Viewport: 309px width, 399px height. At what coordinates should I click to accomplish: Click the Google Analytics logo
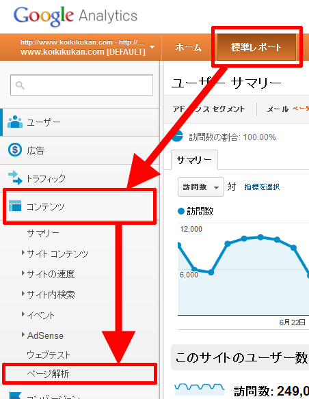click(x=75, y=16)
